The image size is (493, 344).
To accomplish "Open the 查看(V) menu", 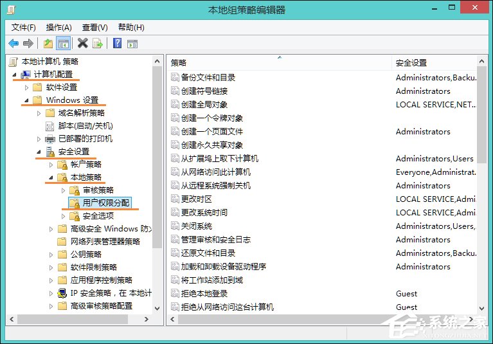I will click(94, 28).
